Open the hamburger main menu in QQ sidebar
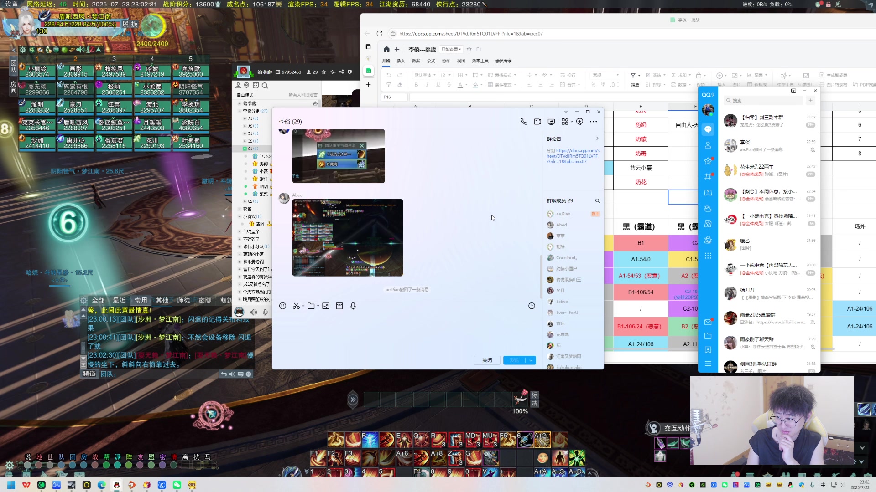 (x=708, y=364)
